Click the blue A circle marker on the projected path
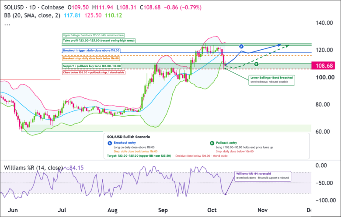 point(241,46)
